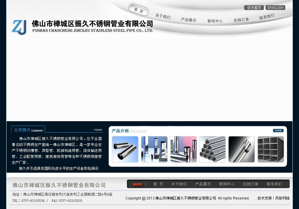The height and width of the screenshot is (209, 299).
Task: Expand company intro with +more link
Action: click(x=98, y=130)
